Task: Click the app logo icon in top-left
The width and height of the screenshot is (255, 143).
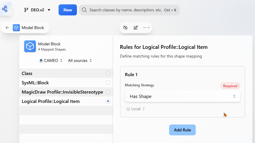Action: (5, 9)
